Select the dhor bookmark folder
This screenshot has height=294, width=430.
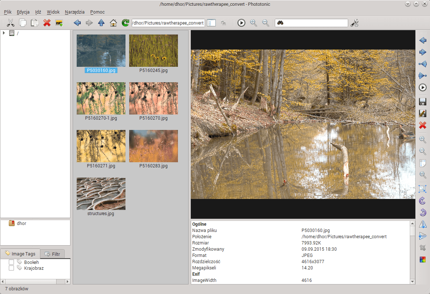(18, 223)
